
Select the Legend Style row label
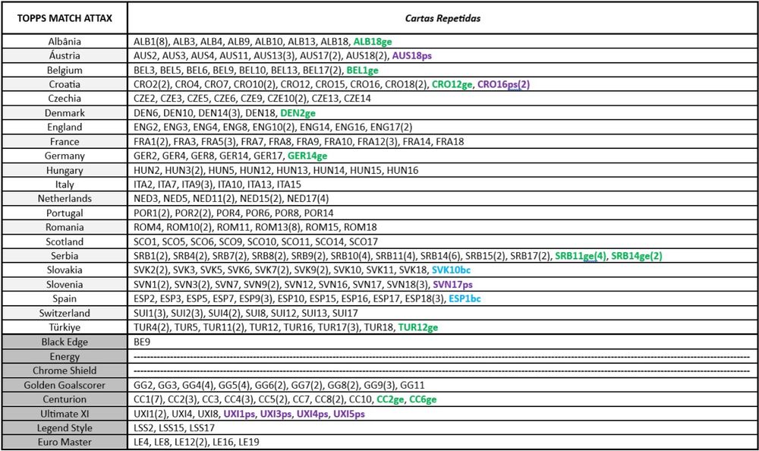pos(65,427)
